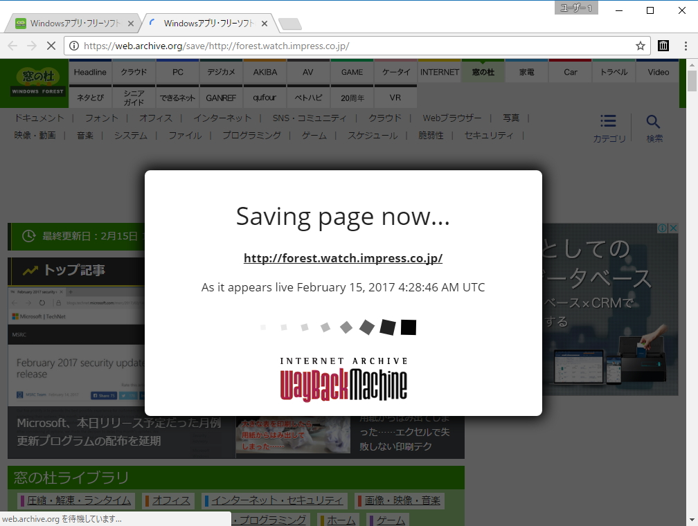Select the highlighted 窓の杜 nav item

[483, 72]
